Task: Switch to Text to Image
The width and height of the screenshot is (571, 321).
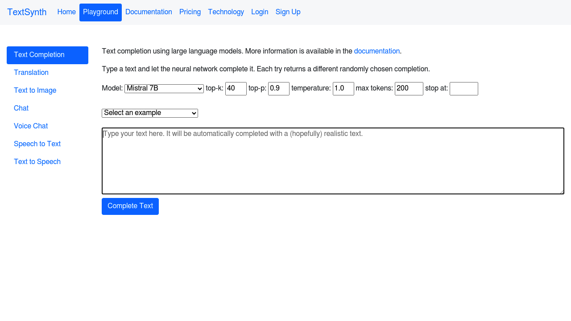Action: coord(35,91)
